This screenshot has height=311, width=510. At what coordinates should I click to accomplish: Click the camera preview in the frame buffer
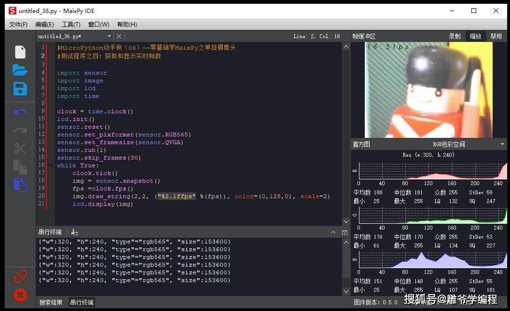(428, 89)
